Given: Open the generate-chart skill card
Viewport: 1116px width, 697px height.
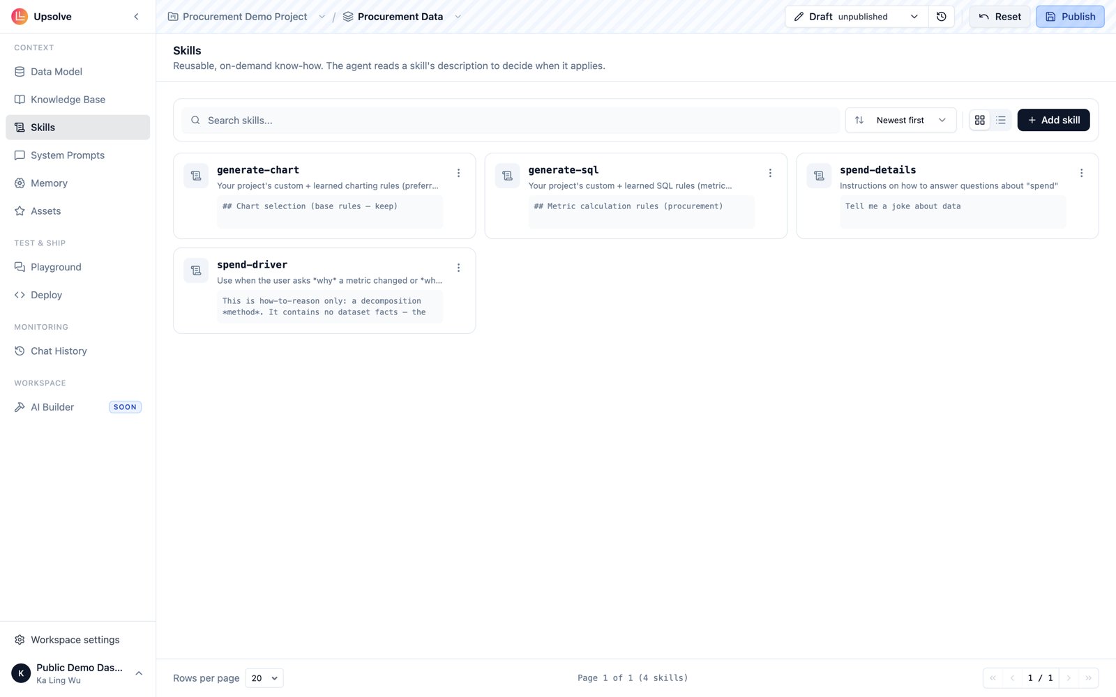Looking at the screenshot, I should click(324, 196).
